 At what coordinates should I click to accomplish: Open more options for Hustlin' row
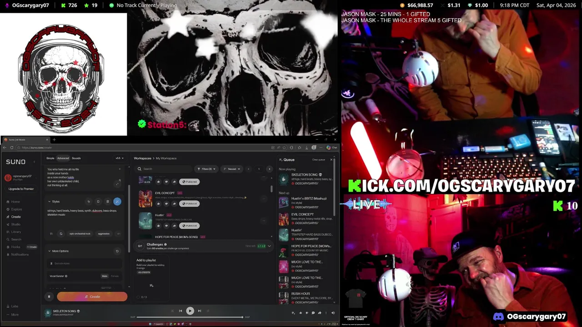point(264,220)
